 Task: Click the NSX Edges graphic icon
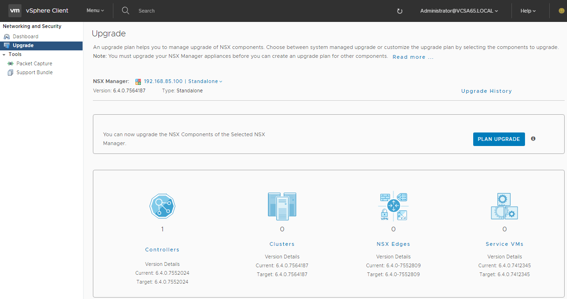(x=393, y=206)
